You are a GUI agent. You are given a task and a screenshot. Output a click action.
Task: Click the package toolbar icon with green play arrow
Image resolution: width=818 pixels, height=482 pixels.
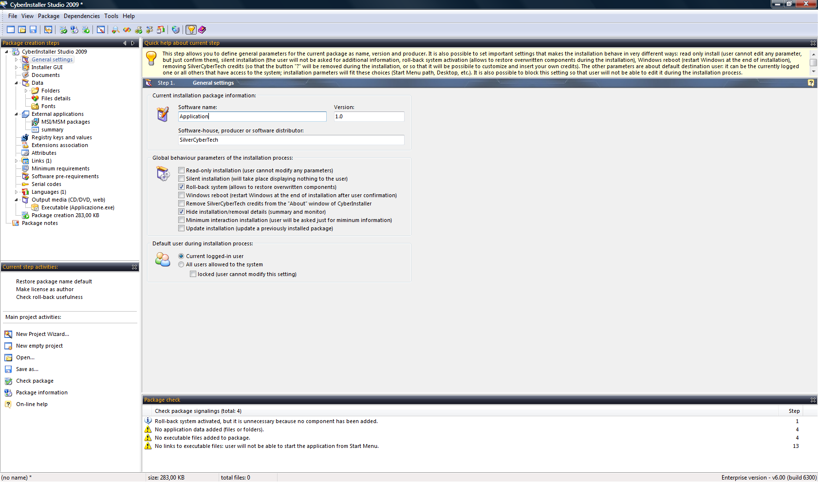(86, 30)
